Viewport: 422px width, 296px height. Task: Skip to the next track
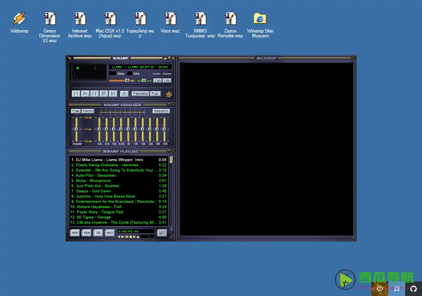point(112,94)
